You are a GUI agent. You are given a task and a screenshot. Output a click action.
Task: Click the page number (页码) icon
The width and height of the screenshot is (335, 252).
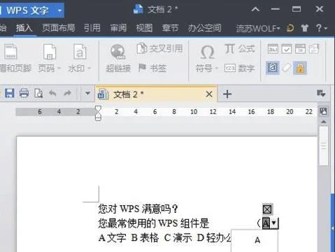coord(50,52)
